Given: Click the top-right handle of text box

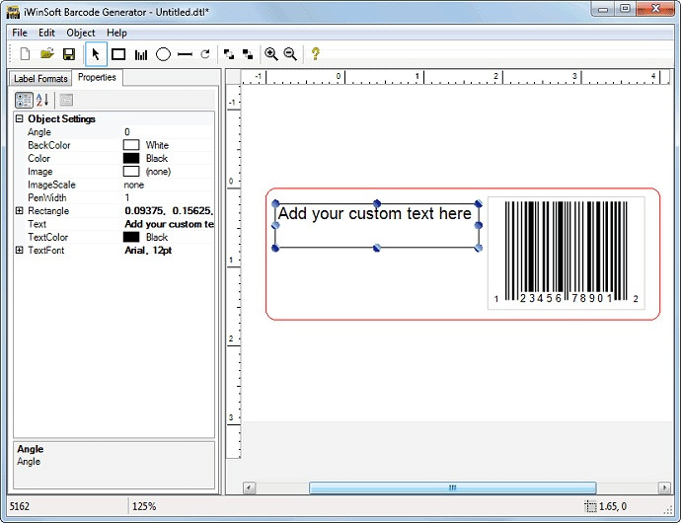Looking at the screenshot, I should (x=478, y=203).
